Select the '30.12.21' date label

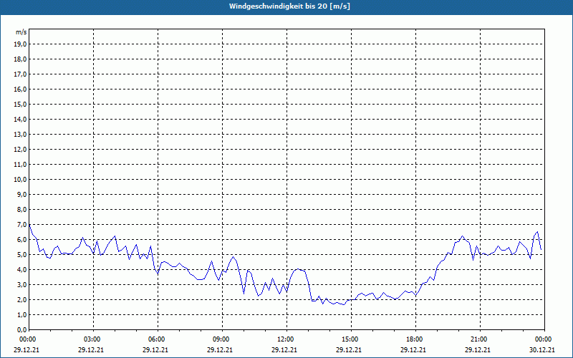click(x=542, y=349)
